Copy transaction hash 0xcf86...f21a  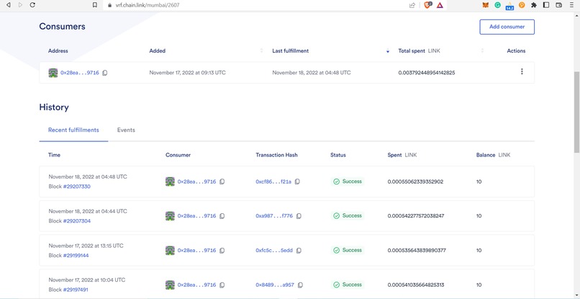[297, 182]
